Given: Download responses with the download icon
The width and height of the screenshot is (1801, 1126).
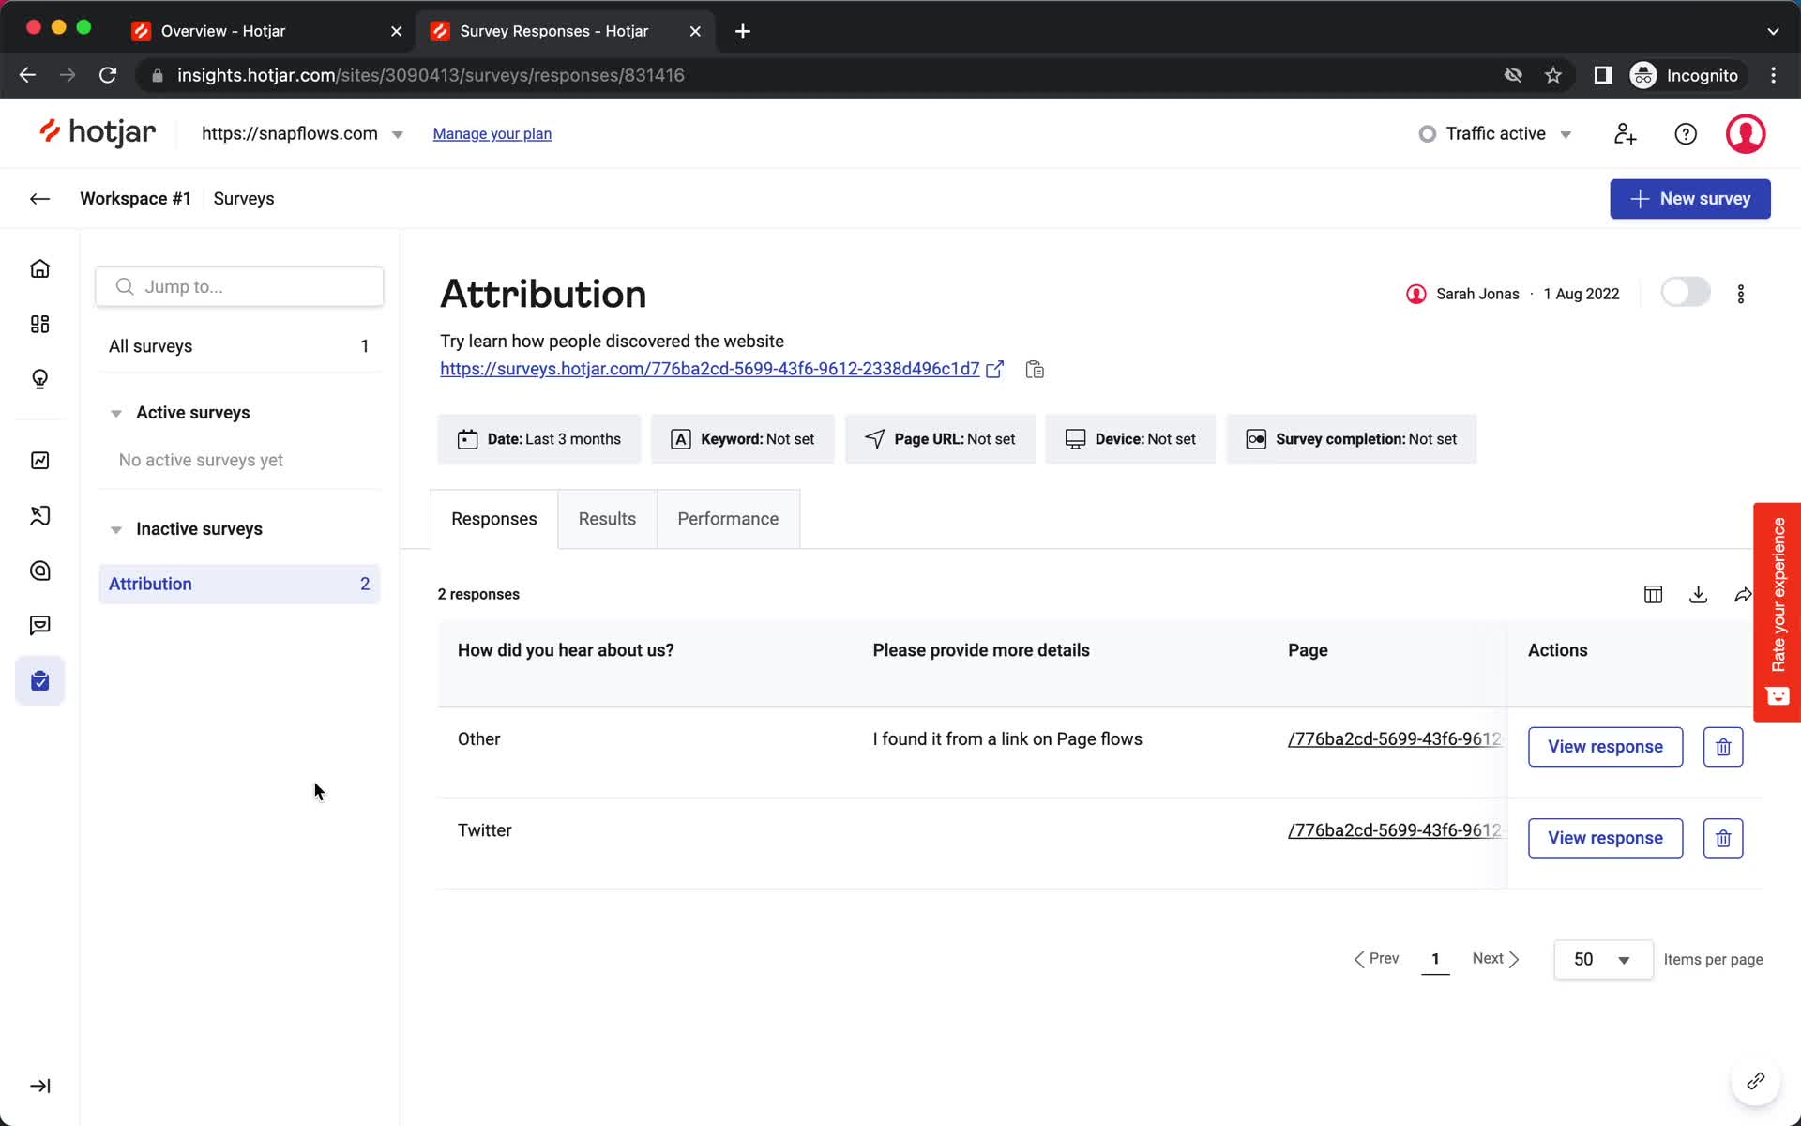Looking at the screenshot, I should coord(1698,594).
